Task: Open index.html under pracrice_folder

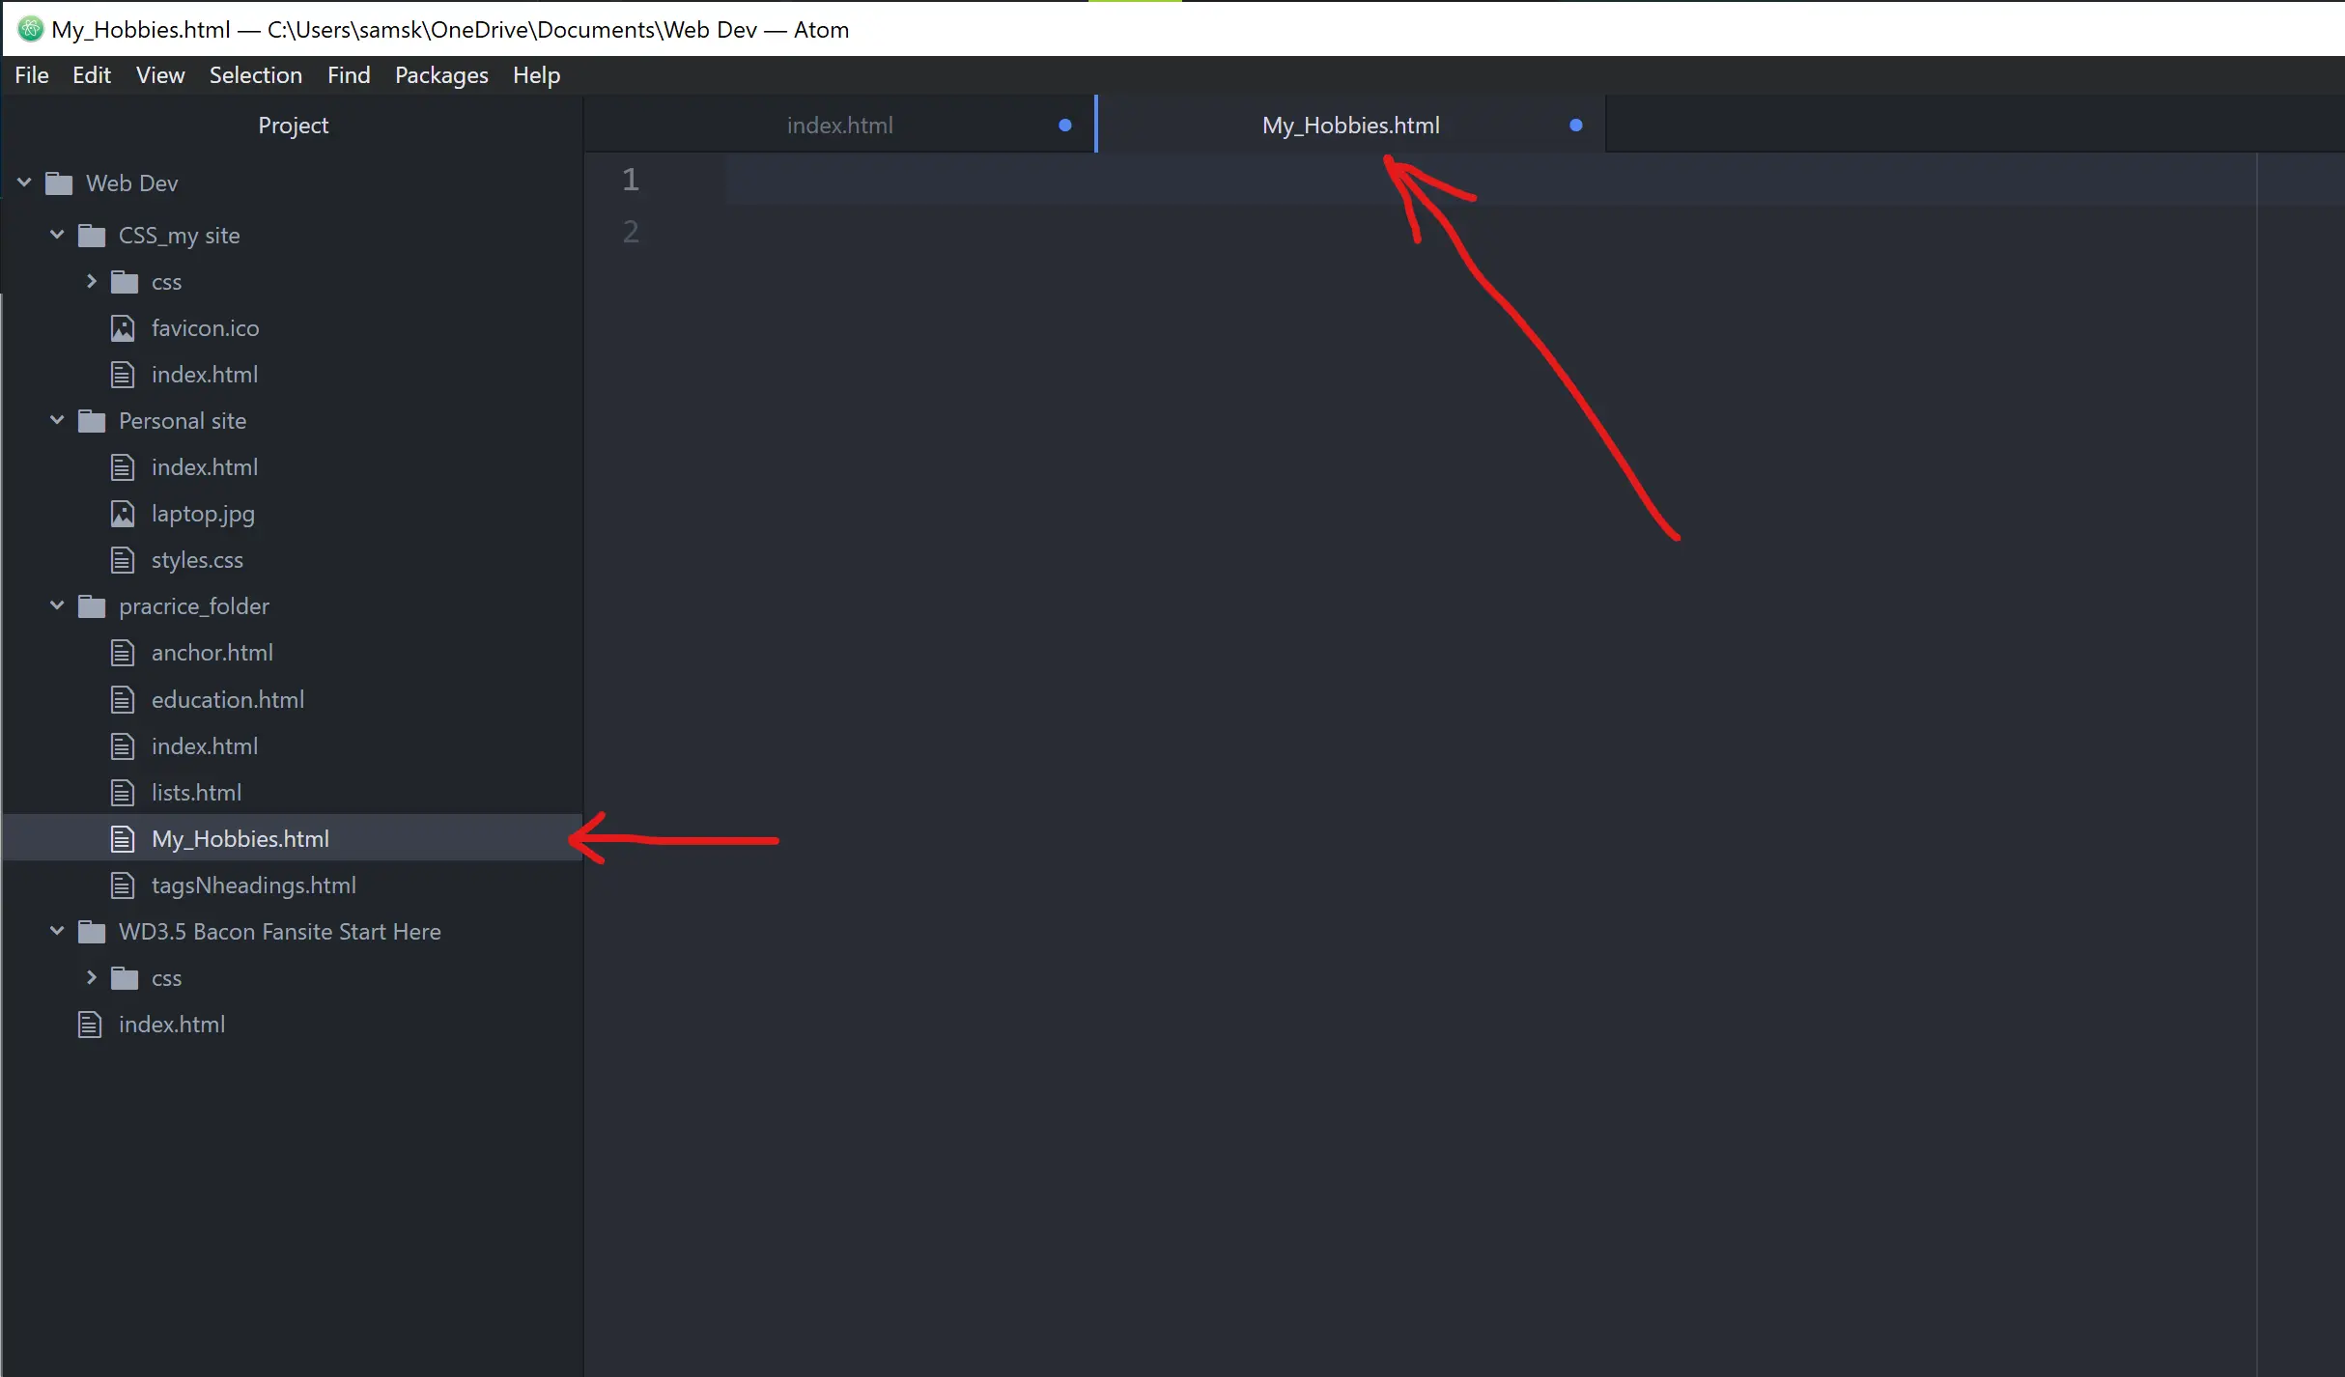Action: click(205, 746)
